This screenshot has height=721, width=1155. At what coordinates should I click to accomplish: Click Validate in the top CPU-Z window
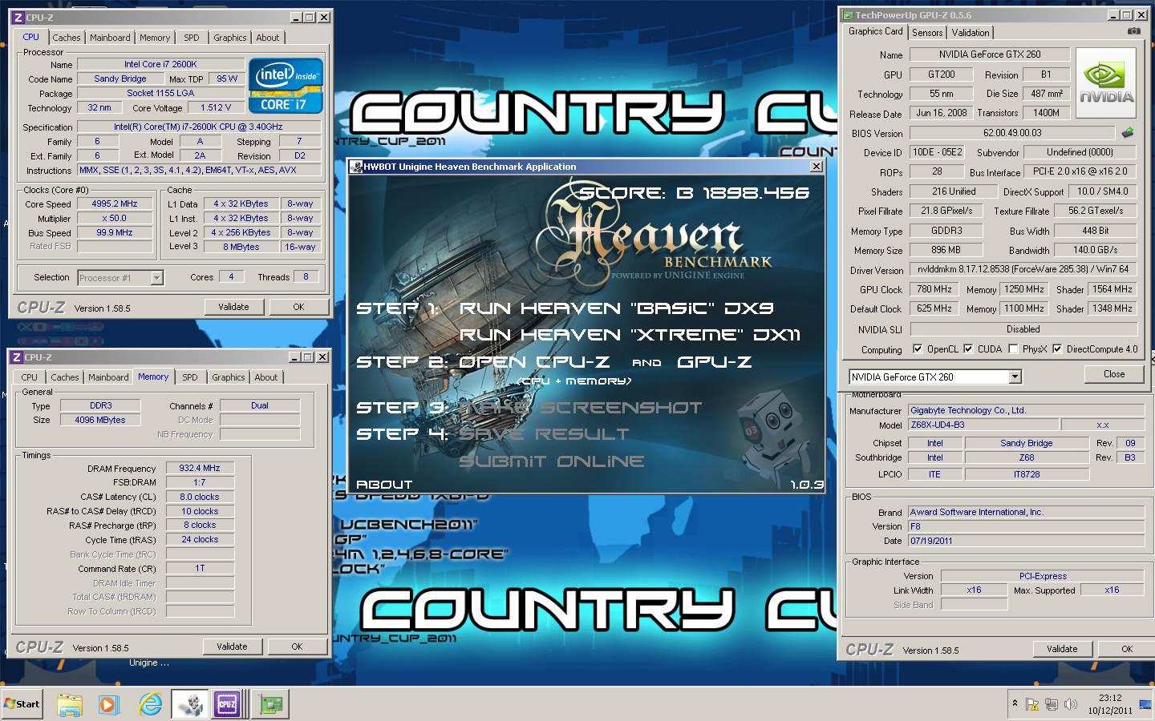(x=233, y=307)
